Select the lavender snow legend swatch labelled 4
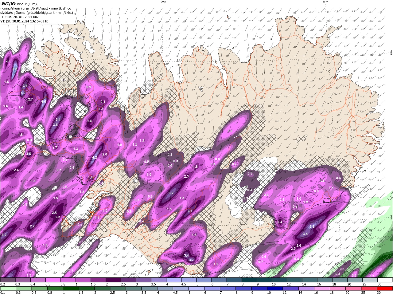393x295 pixels. pos(174,280)
